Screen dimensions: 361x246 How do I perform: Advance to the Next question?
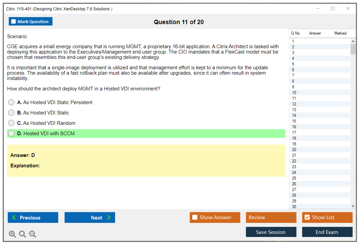90,218
